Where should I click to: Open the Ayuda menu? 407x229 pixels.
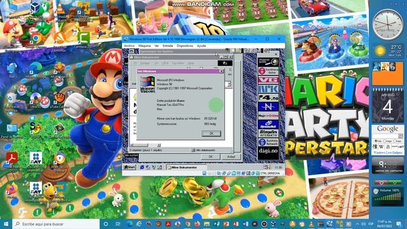[x=202, y=46]
